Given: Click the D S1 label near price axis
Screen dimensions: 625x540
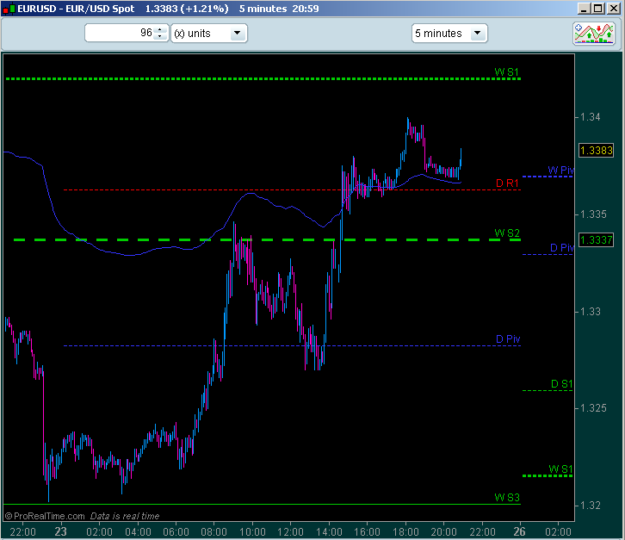Looking at the screenshot, I should (561, 384).
